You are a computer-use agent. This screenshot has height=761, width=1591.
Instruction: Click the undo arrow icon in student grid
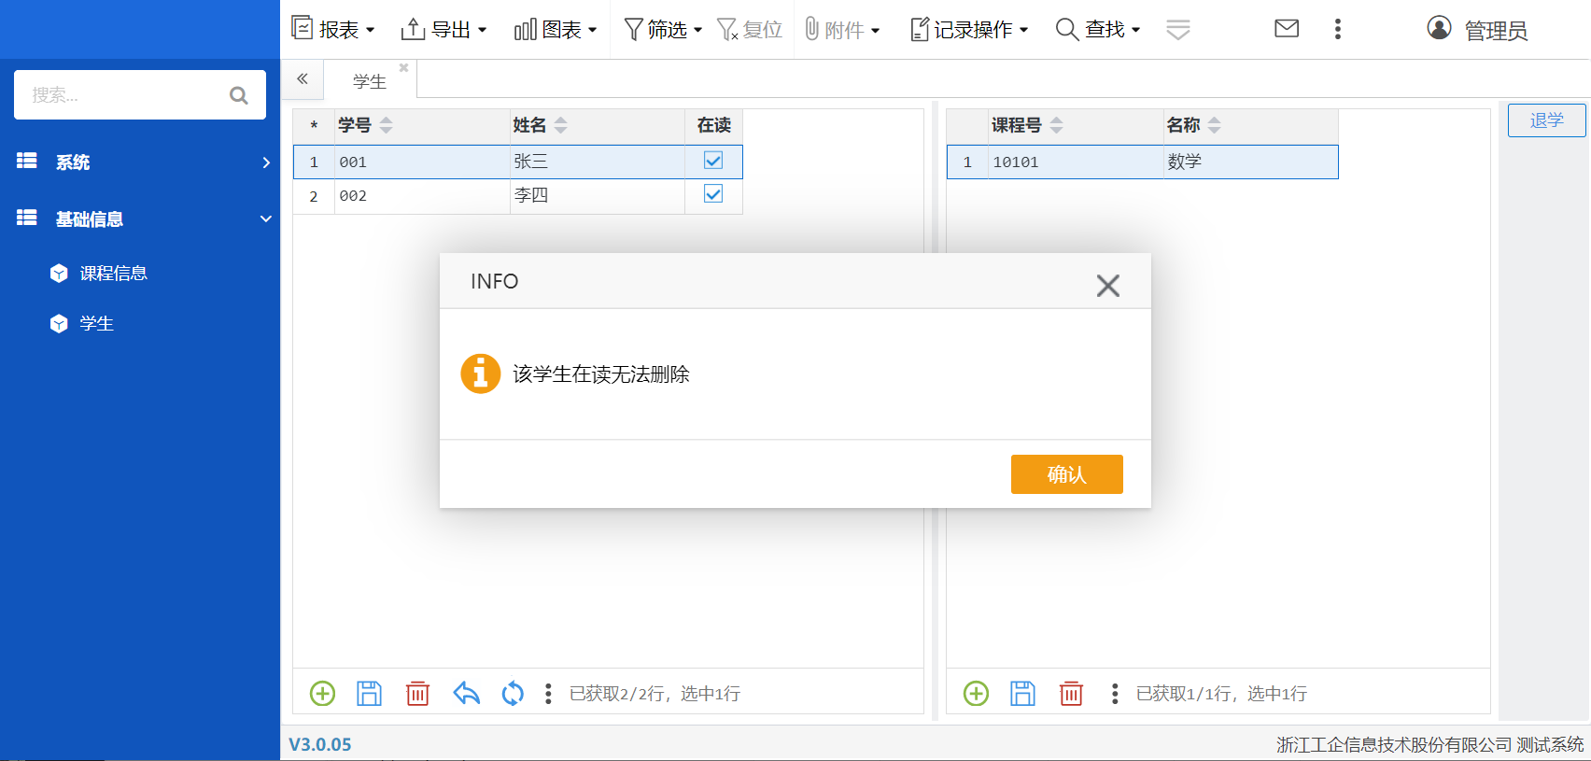coord(466,693)
